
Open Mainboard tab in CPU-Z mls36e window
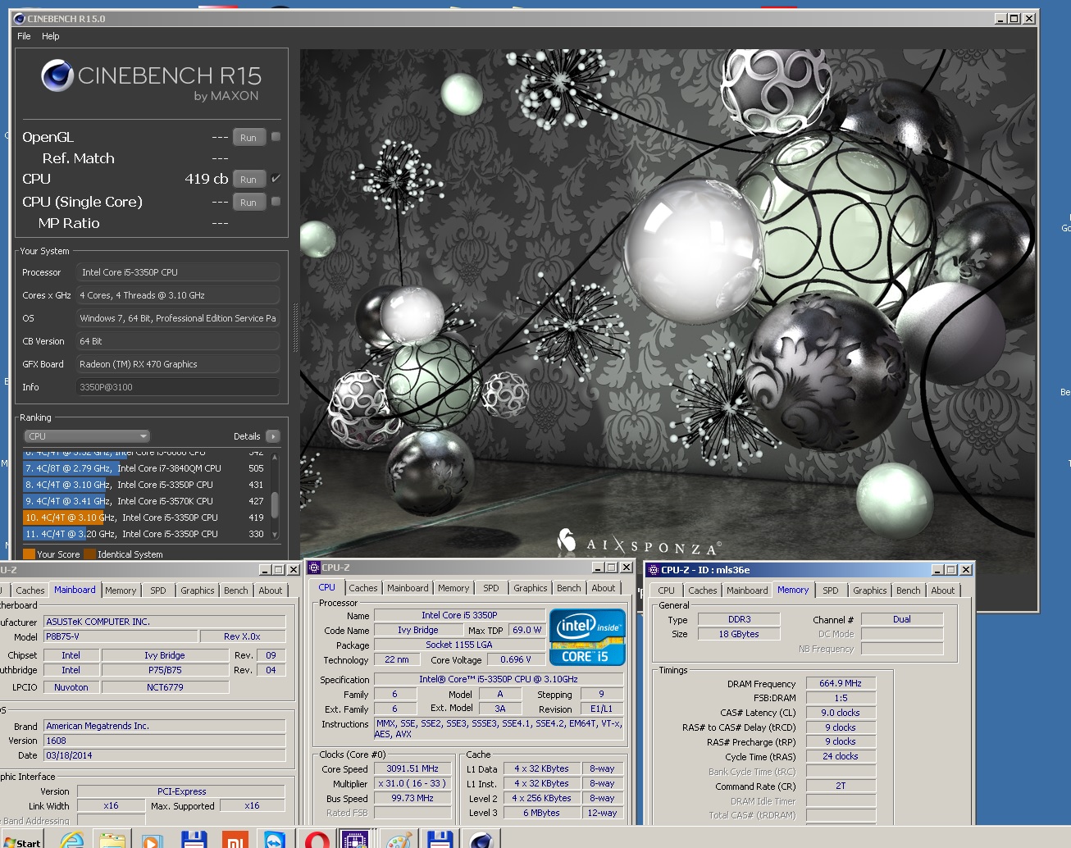pyautogui.click(x=747, y=590)
